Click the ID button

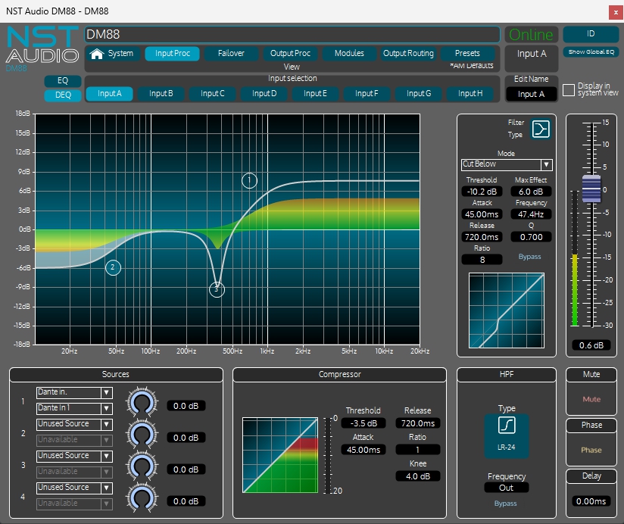[x=591, y=34]
